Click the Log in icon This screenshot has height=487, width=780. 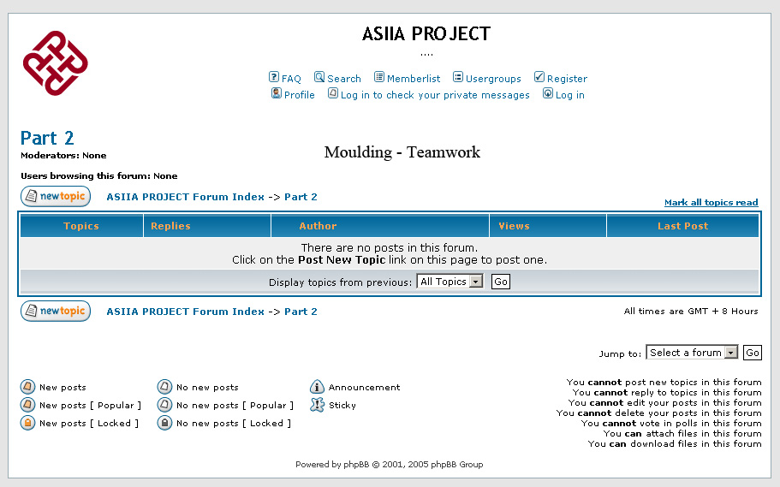pos(548,93)
